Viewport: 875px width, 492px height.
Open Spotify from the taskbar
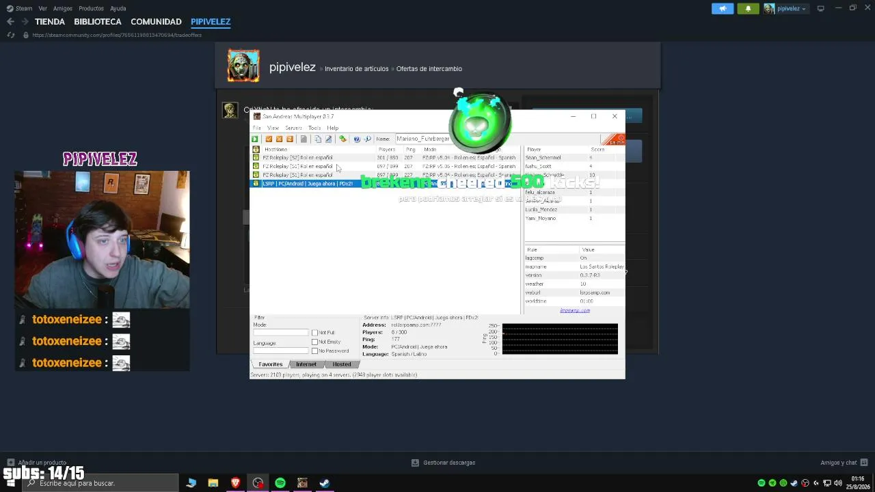coord(280,483)
